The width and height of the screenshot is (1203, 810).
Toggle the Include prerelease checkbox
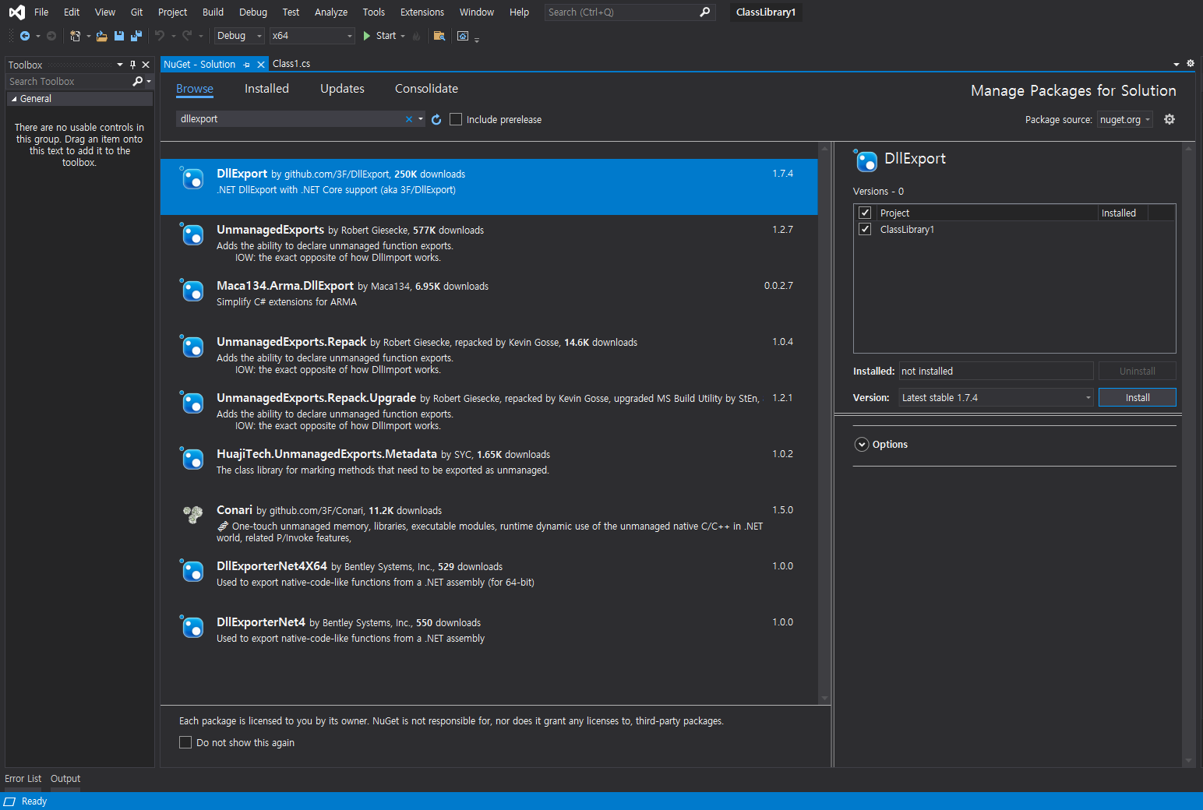(x=456, y=119)
